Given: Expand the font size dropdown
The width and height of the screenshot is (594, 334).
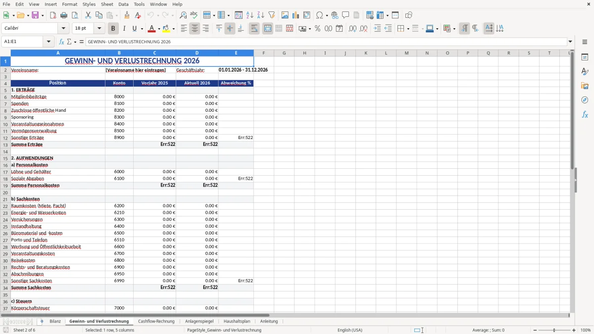Looking at the screenshot, I should click(x=99, y=29).
